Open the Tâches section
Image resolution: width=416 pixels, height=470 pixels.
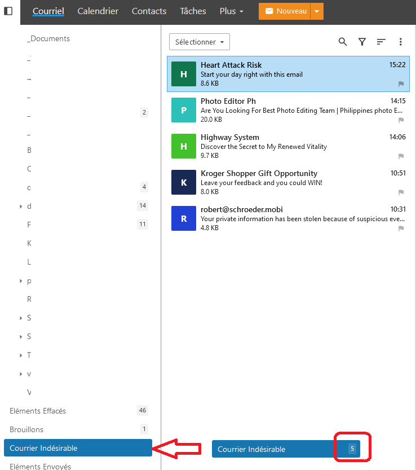[x=193, y=11]
